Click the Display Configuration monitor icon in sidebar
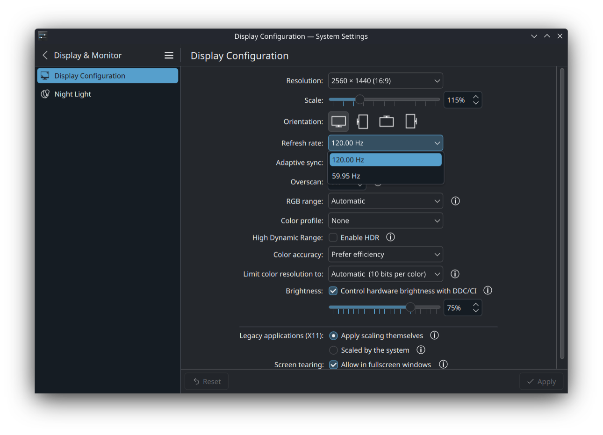Screen dimensions: 603x435 45,76
